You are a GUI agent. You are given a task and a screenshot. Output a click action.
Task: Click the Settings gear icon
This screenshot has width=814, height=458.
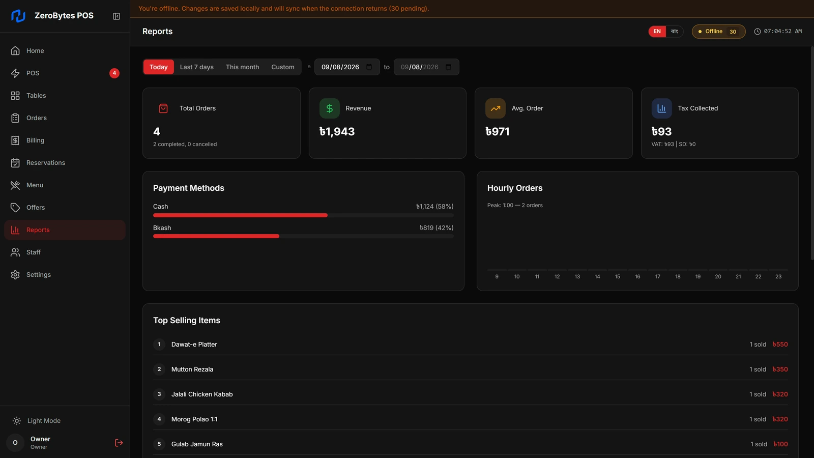point(15,275)
